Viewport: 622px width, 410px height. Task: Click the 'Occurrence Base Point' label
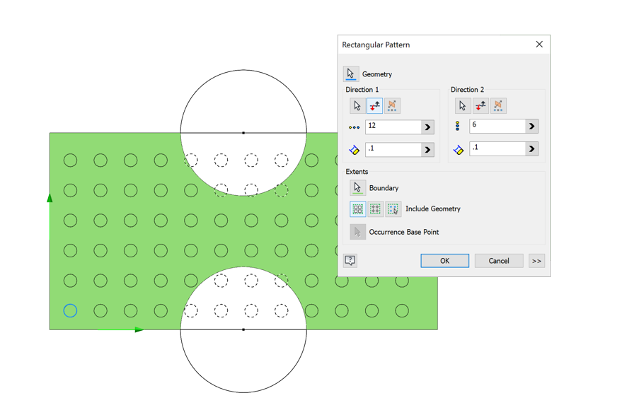404,232
